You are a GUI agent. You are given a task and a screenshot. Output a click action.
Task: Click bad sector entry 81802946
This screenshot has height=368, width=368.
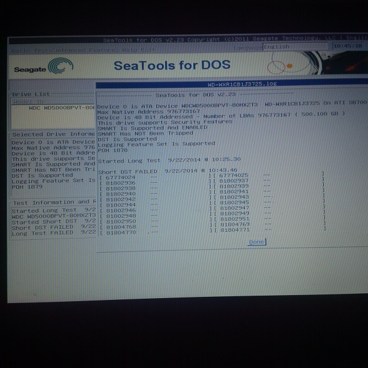[x=121, y=210]
